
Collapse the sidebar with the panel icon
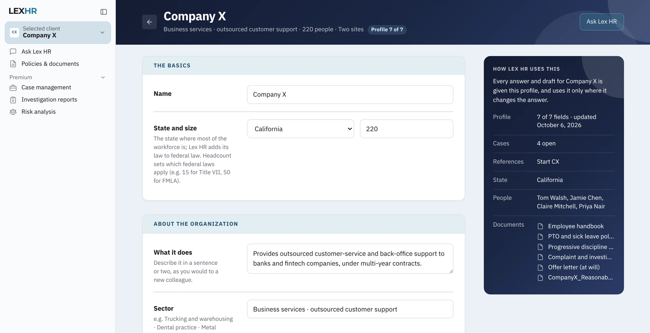pyautogui.click(x=103, y=12)
